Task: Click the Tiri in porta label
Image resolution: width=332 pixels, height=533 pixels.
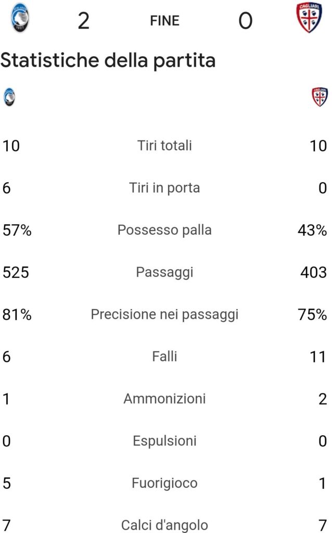Action: 164,188
